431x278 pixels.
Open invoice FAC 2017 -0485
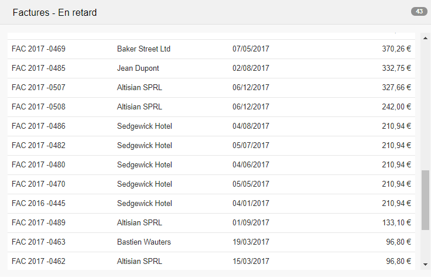click(39, 68)
